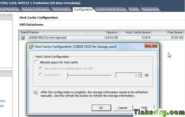The width and height of the screenshot is (185, 117).
Task: Sort by Identification column header
Action: coord(53,32)
